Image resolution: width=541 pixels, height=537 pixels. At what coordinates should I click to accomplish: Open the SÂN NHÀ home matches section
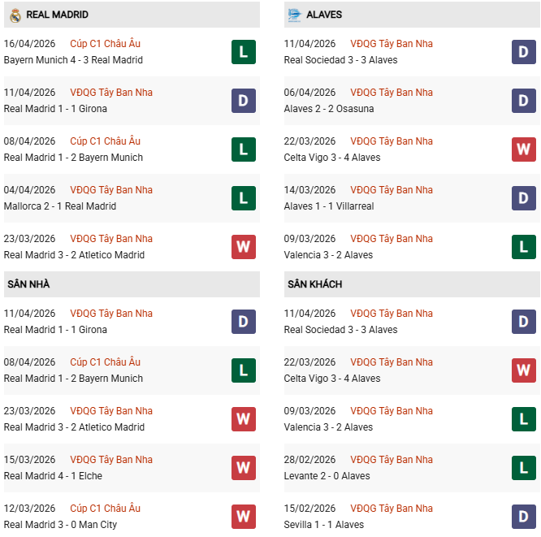pyautogui.click(x=29, y=284)
